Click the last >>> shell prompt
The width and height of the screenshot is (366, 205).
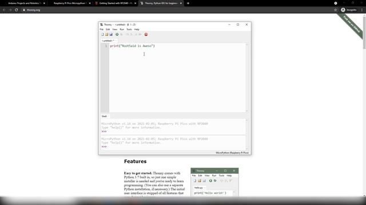[x=104, y=147]
